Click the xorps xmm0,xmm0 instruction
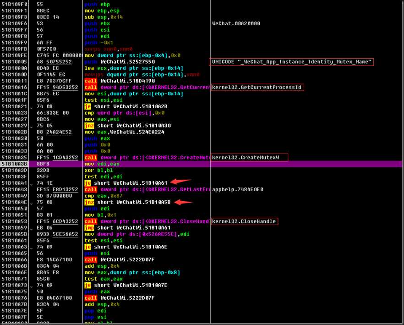This screenshot has height=325, width=404. 109,49
